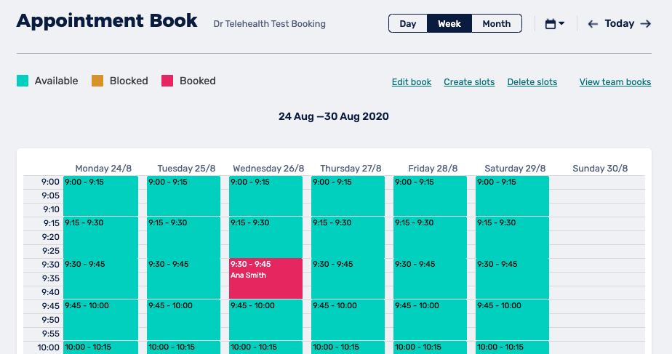
Task: Jump to Today
Action: coord(620,24)
